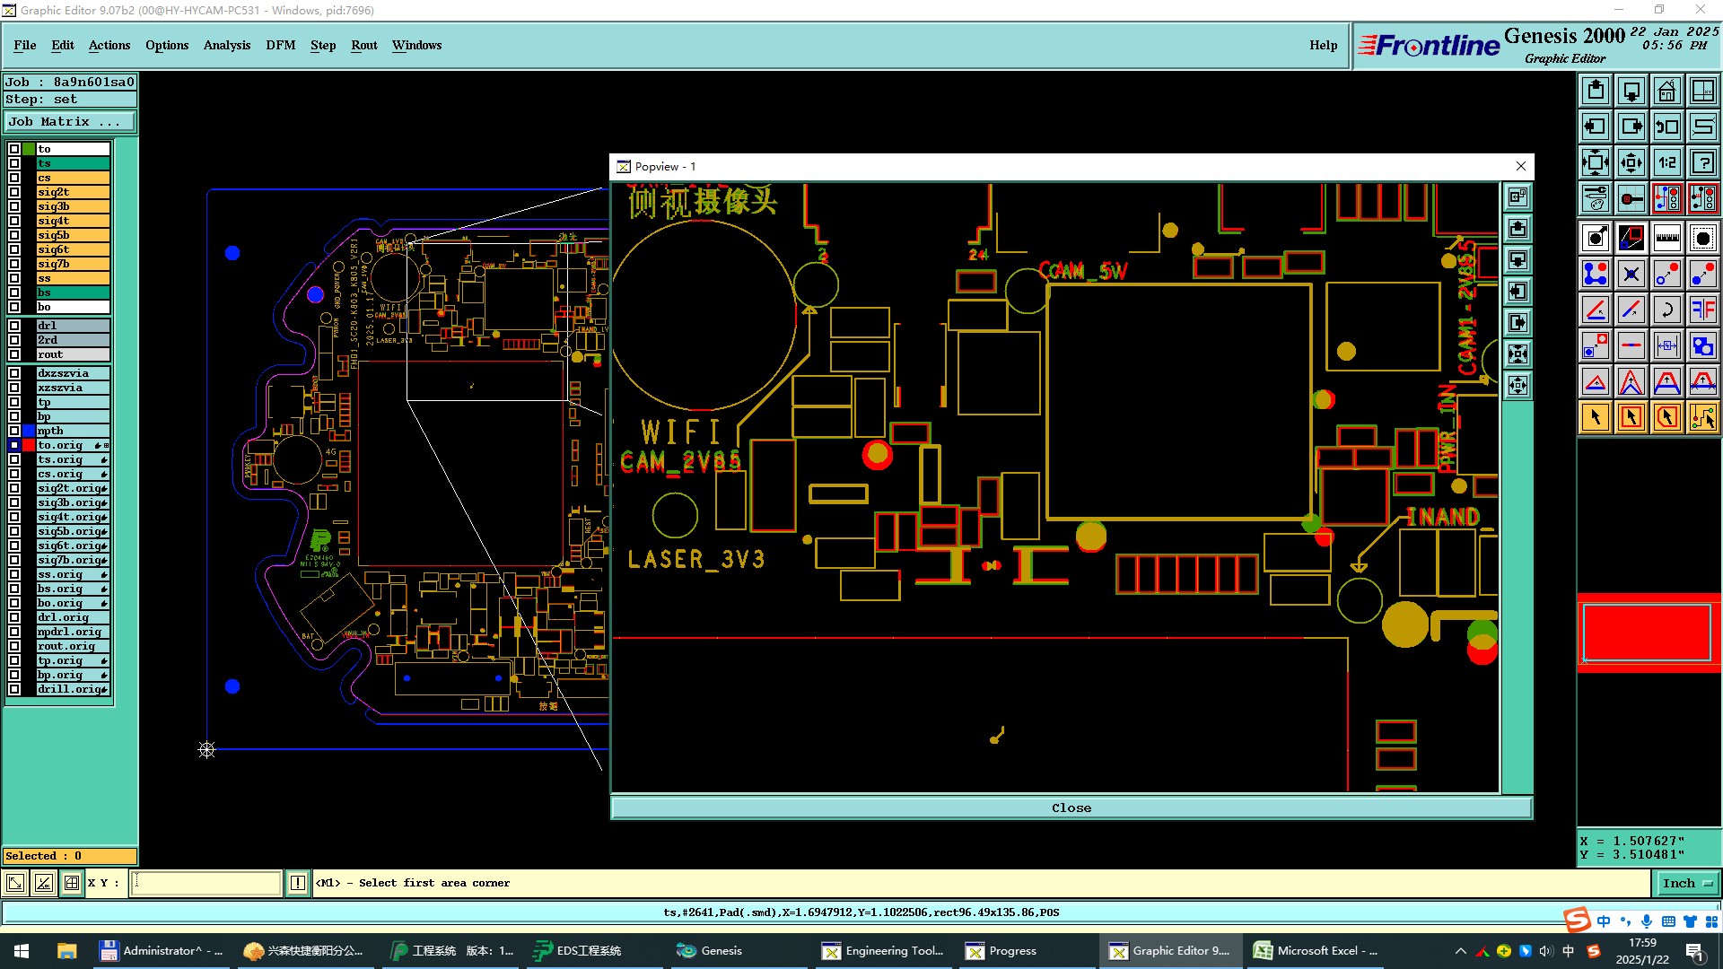Click the Home view icon

(1666, 91)
